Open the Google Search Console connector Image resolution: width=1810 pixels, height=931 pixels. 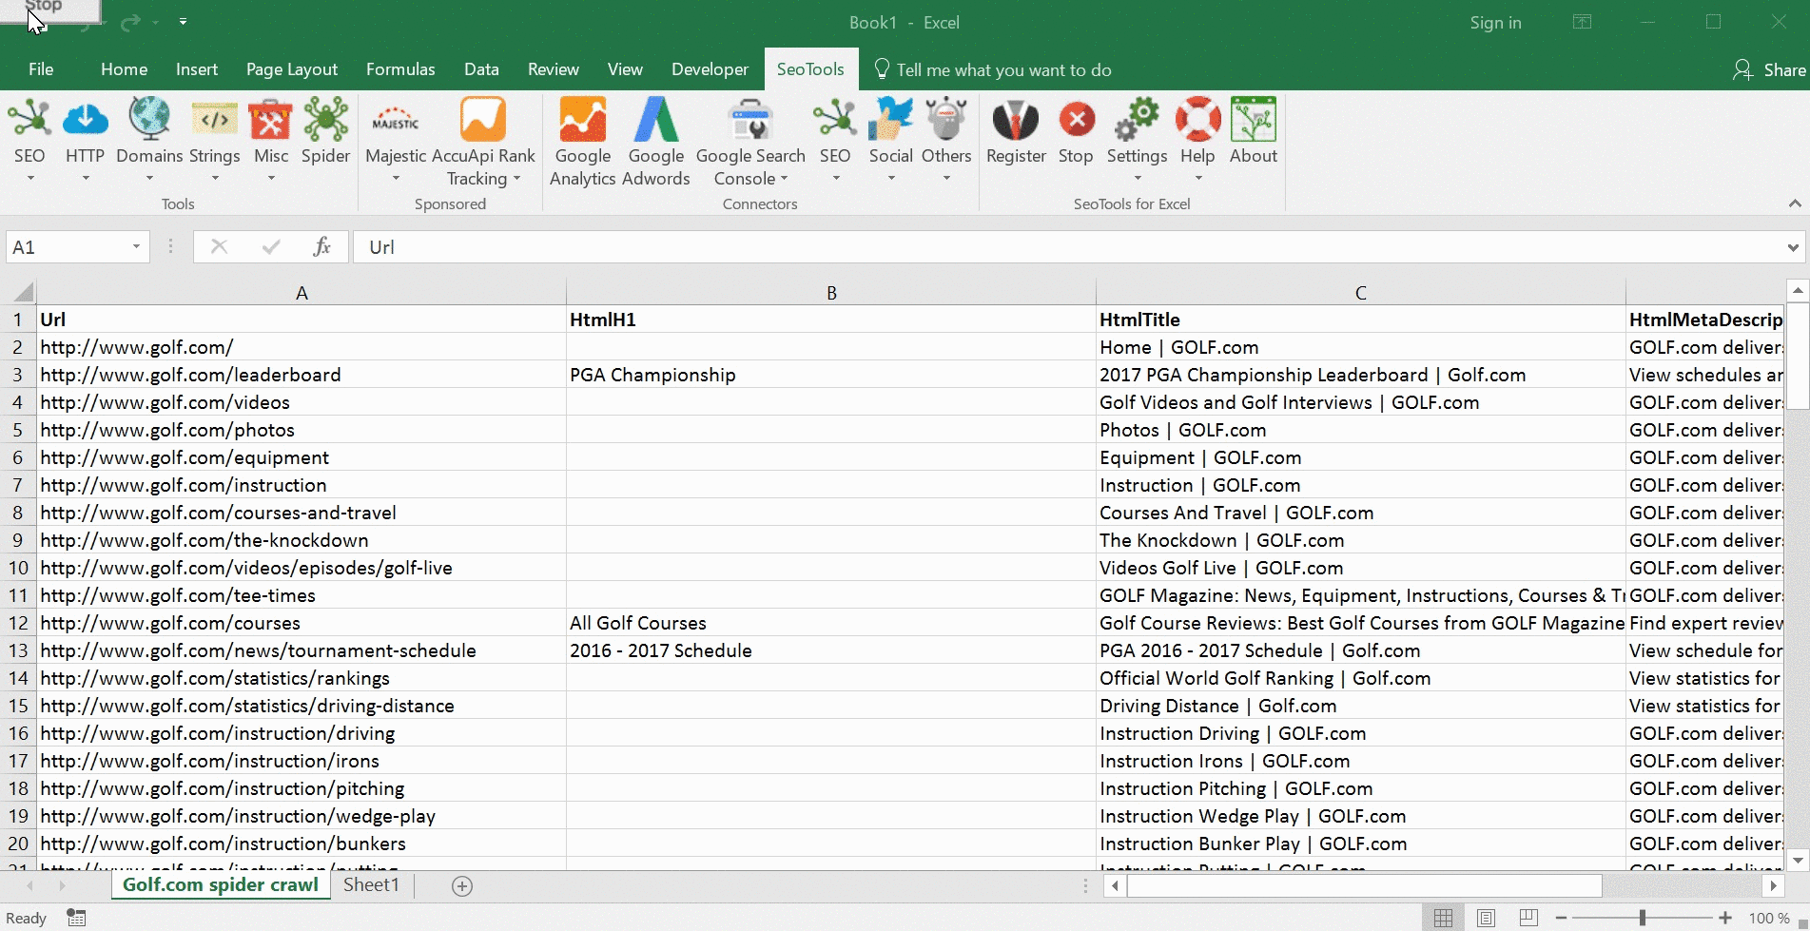750,140
